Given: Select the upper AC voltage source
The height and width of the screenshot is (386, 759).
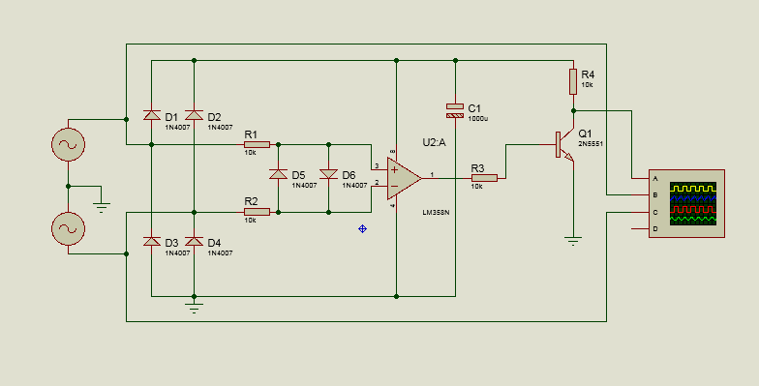Looking at the screenshot, I should [68, 145].
